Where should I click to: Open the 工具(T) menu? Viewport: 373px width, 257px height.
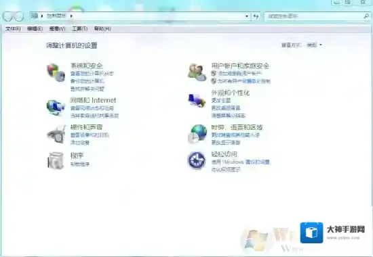(x=80, y=28)
